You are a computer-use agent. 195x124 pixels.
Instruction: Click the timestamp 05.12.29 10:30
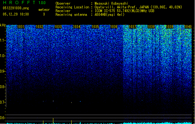[x=16, y=14]
